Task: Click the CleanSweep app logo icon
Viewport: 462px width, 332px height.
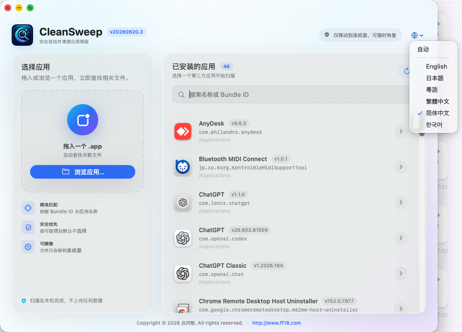Action: [22, 35]
